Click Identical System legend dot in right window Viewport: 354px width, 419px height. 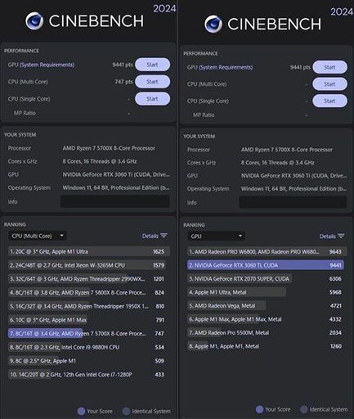coord(304,409)
